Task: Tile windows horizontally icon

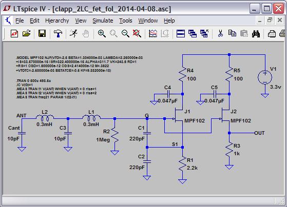Action: click(x=181, y=34)
